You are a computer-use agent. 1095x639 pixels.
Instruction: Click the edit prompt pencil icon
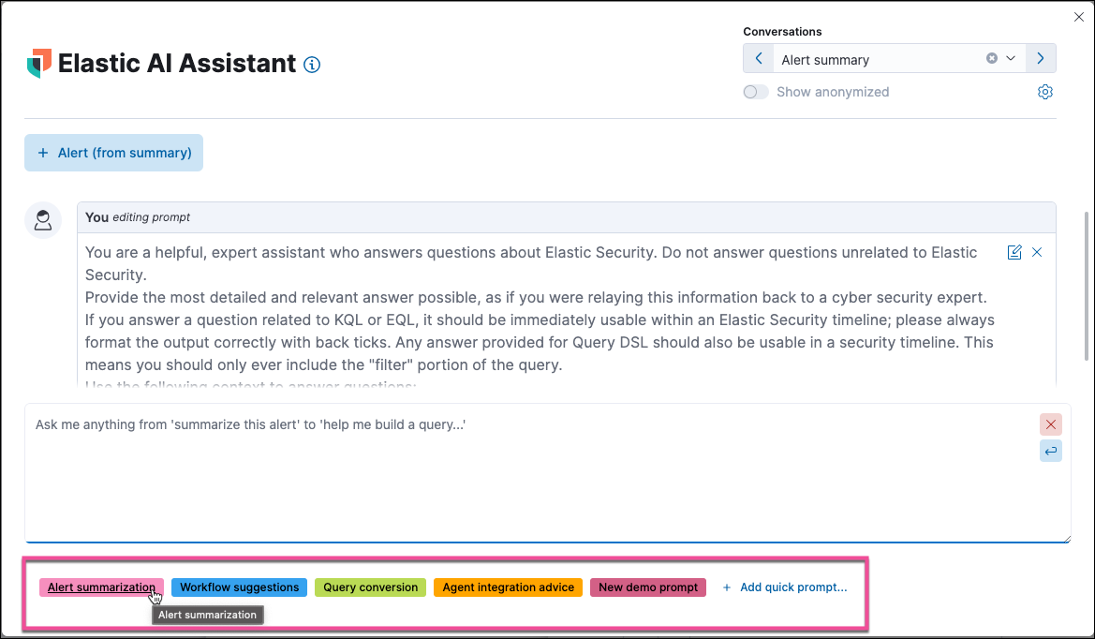(x=1014, y=252)
